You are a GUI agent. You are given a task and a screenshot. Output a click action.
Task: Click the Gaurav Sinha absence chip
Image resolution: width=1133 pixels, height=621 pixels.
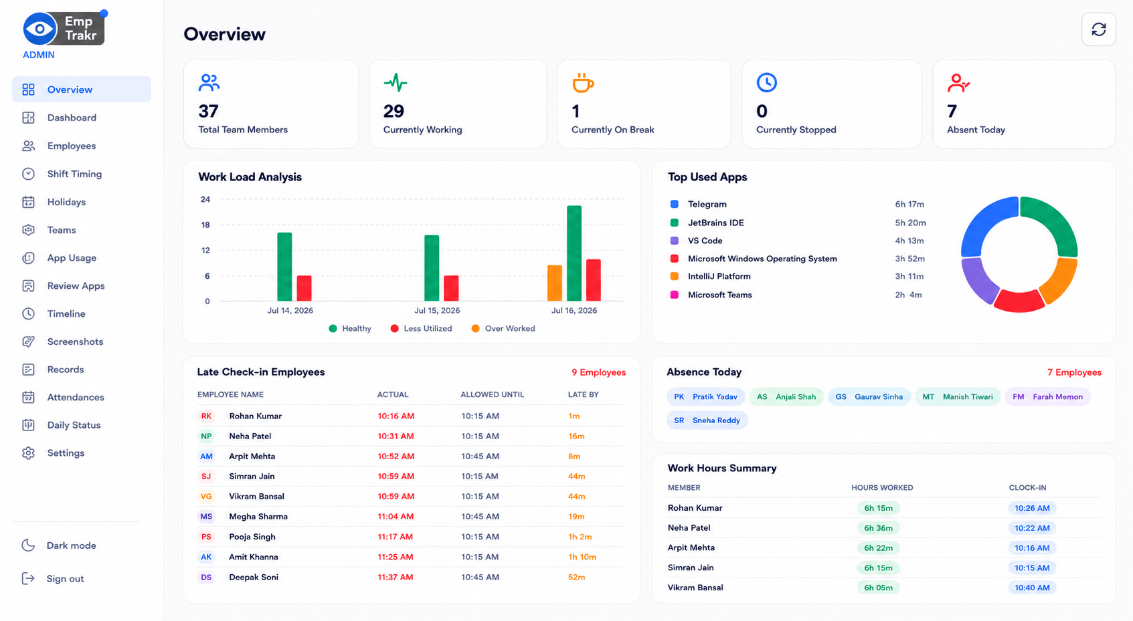[x=869, y=397]
